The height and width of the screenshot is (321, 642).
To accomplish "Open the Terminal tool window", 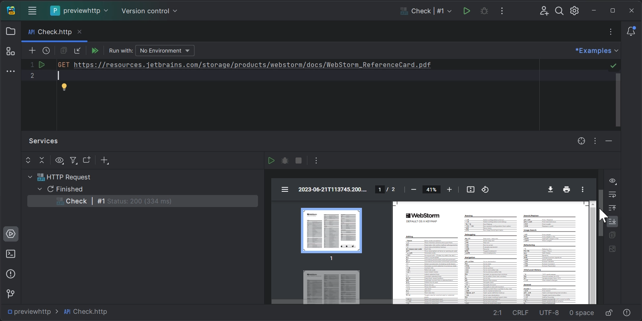I will point(11,254).
